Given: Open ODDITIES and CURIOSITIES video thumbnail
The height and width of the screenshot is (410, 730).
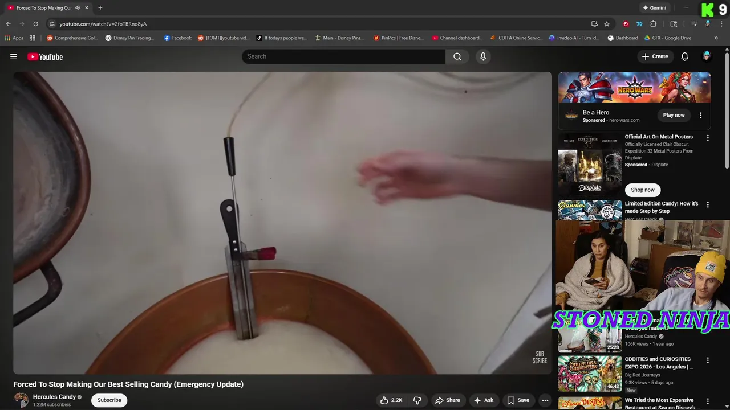Looking at the screenshot, I should click(x=590, y=374).
